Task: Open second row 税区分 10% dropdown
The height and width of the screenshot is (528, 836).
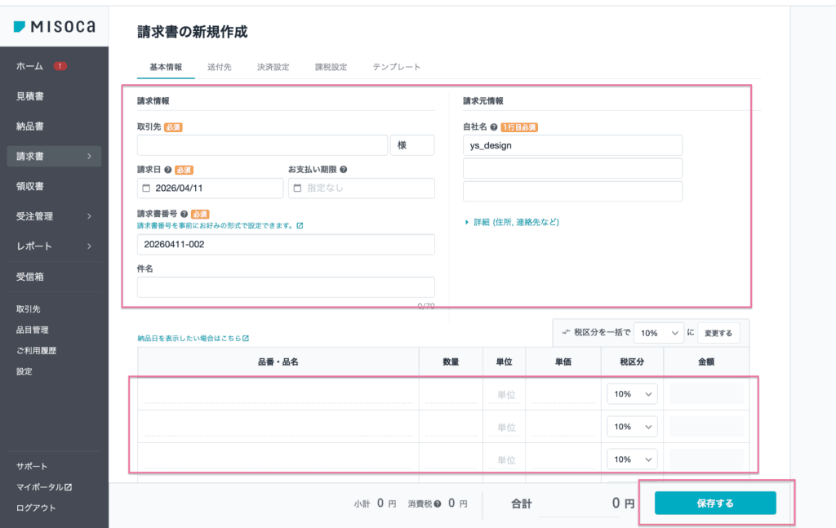Action: tap(632, 427)
